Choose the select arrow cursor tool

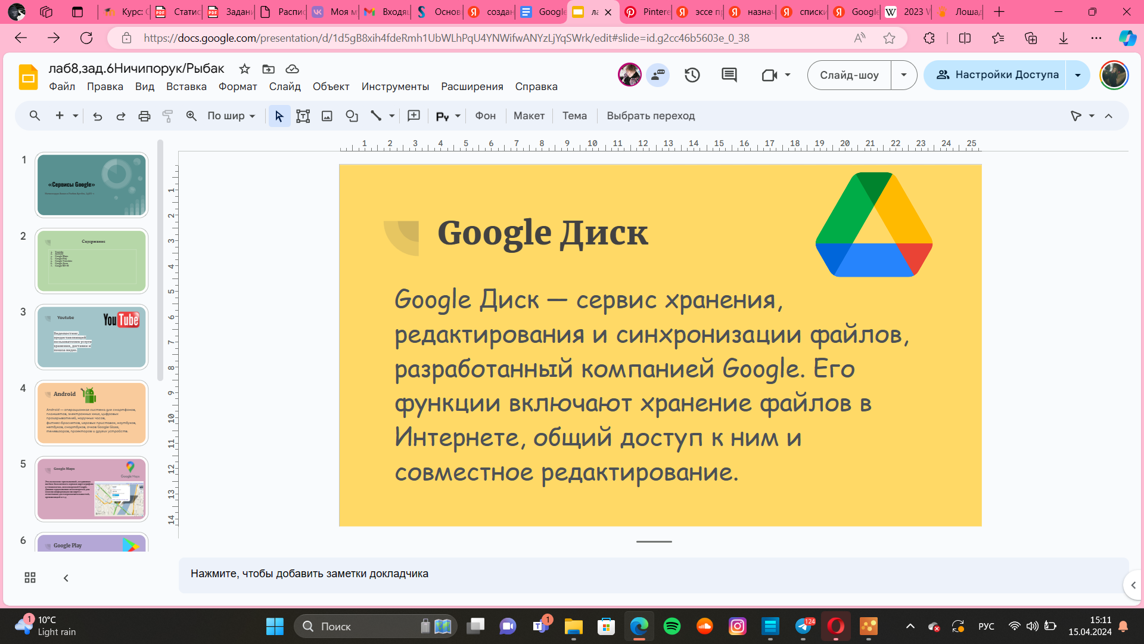[x=279, y=116]
